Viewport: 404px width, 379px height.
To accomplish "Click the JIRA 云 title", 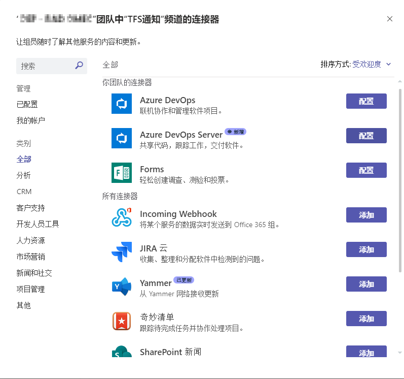I will pyautogui.click(x=154, y=248).
